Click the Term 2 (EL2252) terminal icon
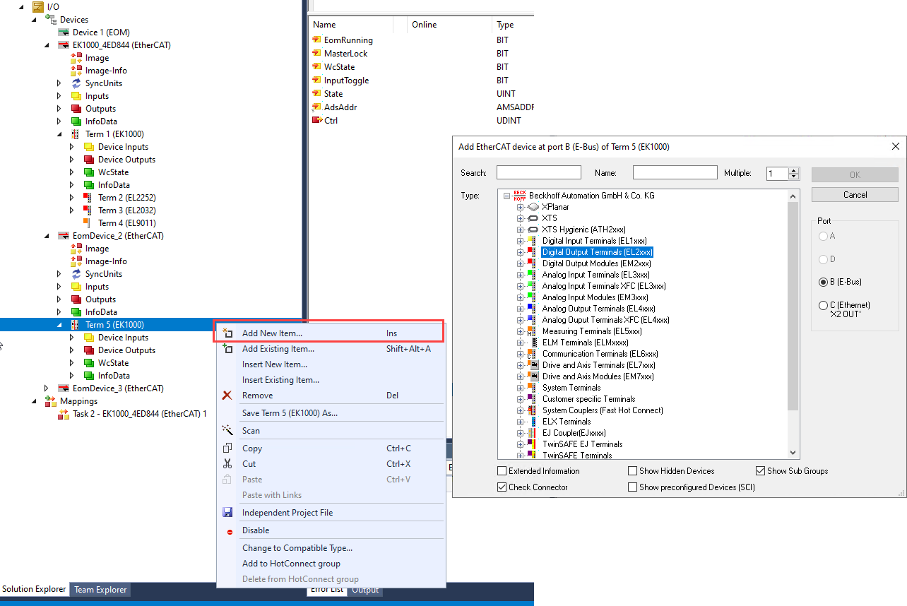907x606 pixels. point(89,198)
